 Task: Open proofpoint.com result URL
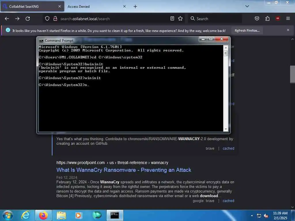point(112,163)
